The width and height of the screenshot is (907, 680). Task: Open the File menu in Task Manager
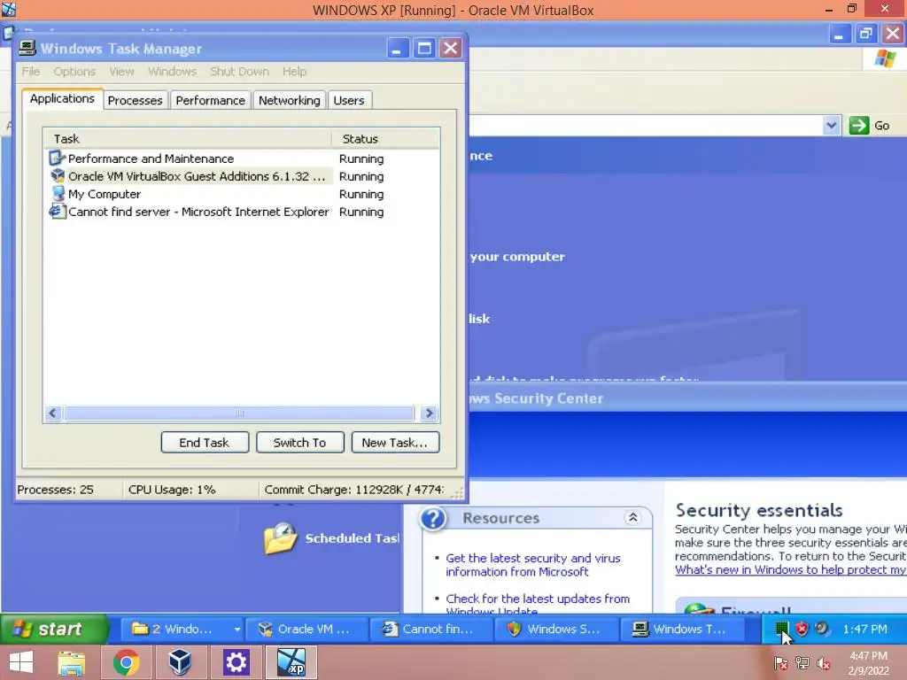pos(31,71)
